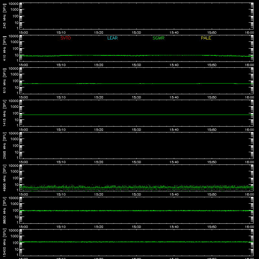Click the green trace in the 15400 MHz panel
The image size is (259, 259).
tap(136, 242)
